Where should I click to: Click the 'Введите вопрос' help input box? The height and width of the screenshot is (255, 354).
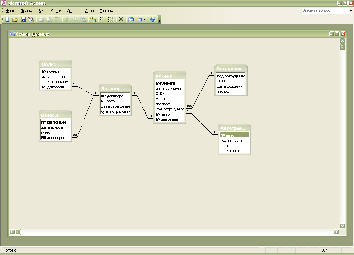tap(325, 11)
